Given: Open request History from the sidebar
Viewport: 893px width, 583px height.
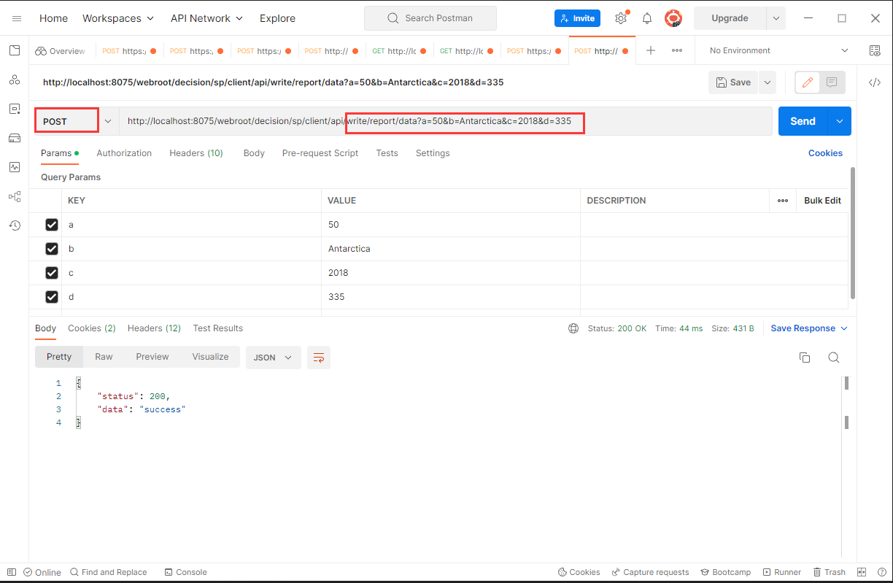Looking at the screenshot, I should tap(15, 225).
